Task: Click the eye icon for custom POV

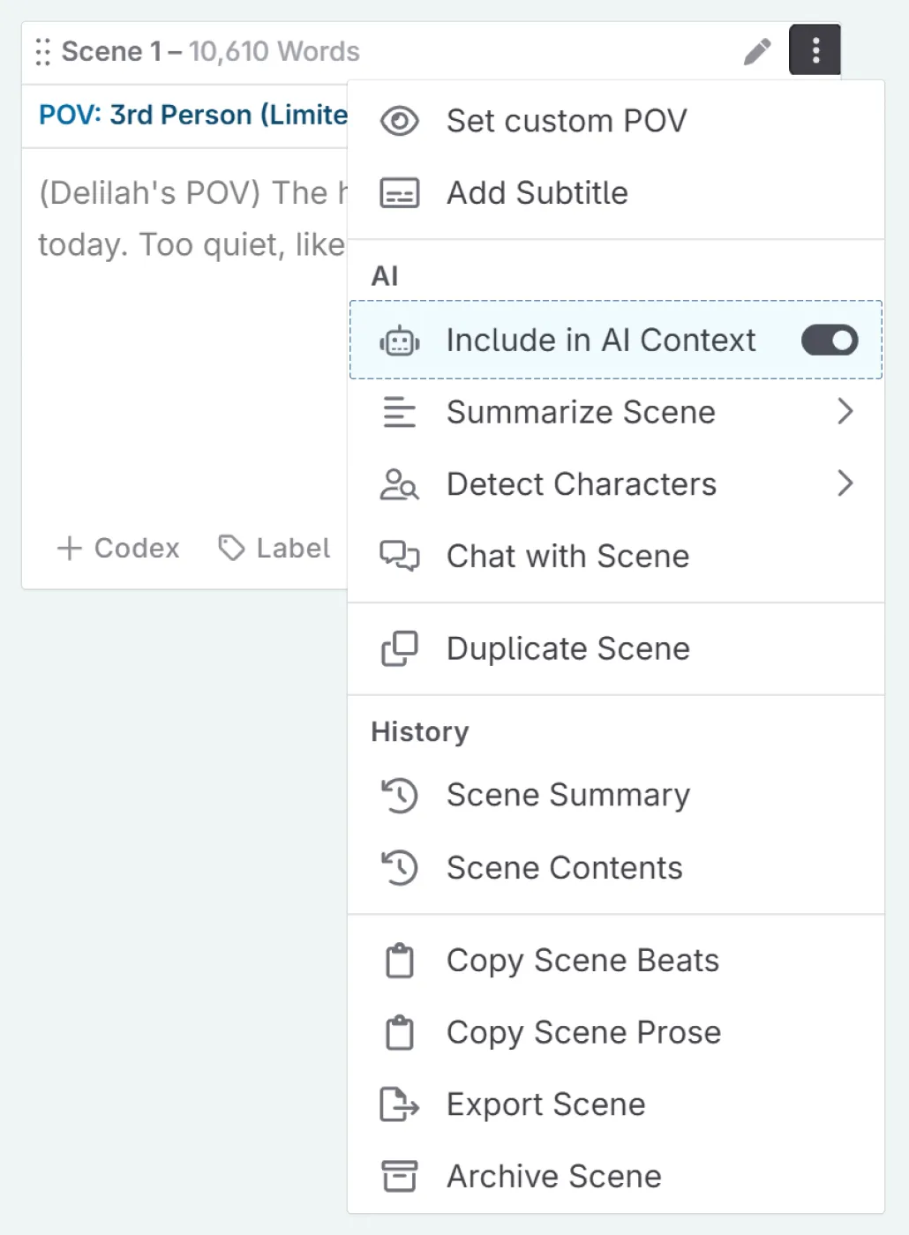Action: pos(399,121)
